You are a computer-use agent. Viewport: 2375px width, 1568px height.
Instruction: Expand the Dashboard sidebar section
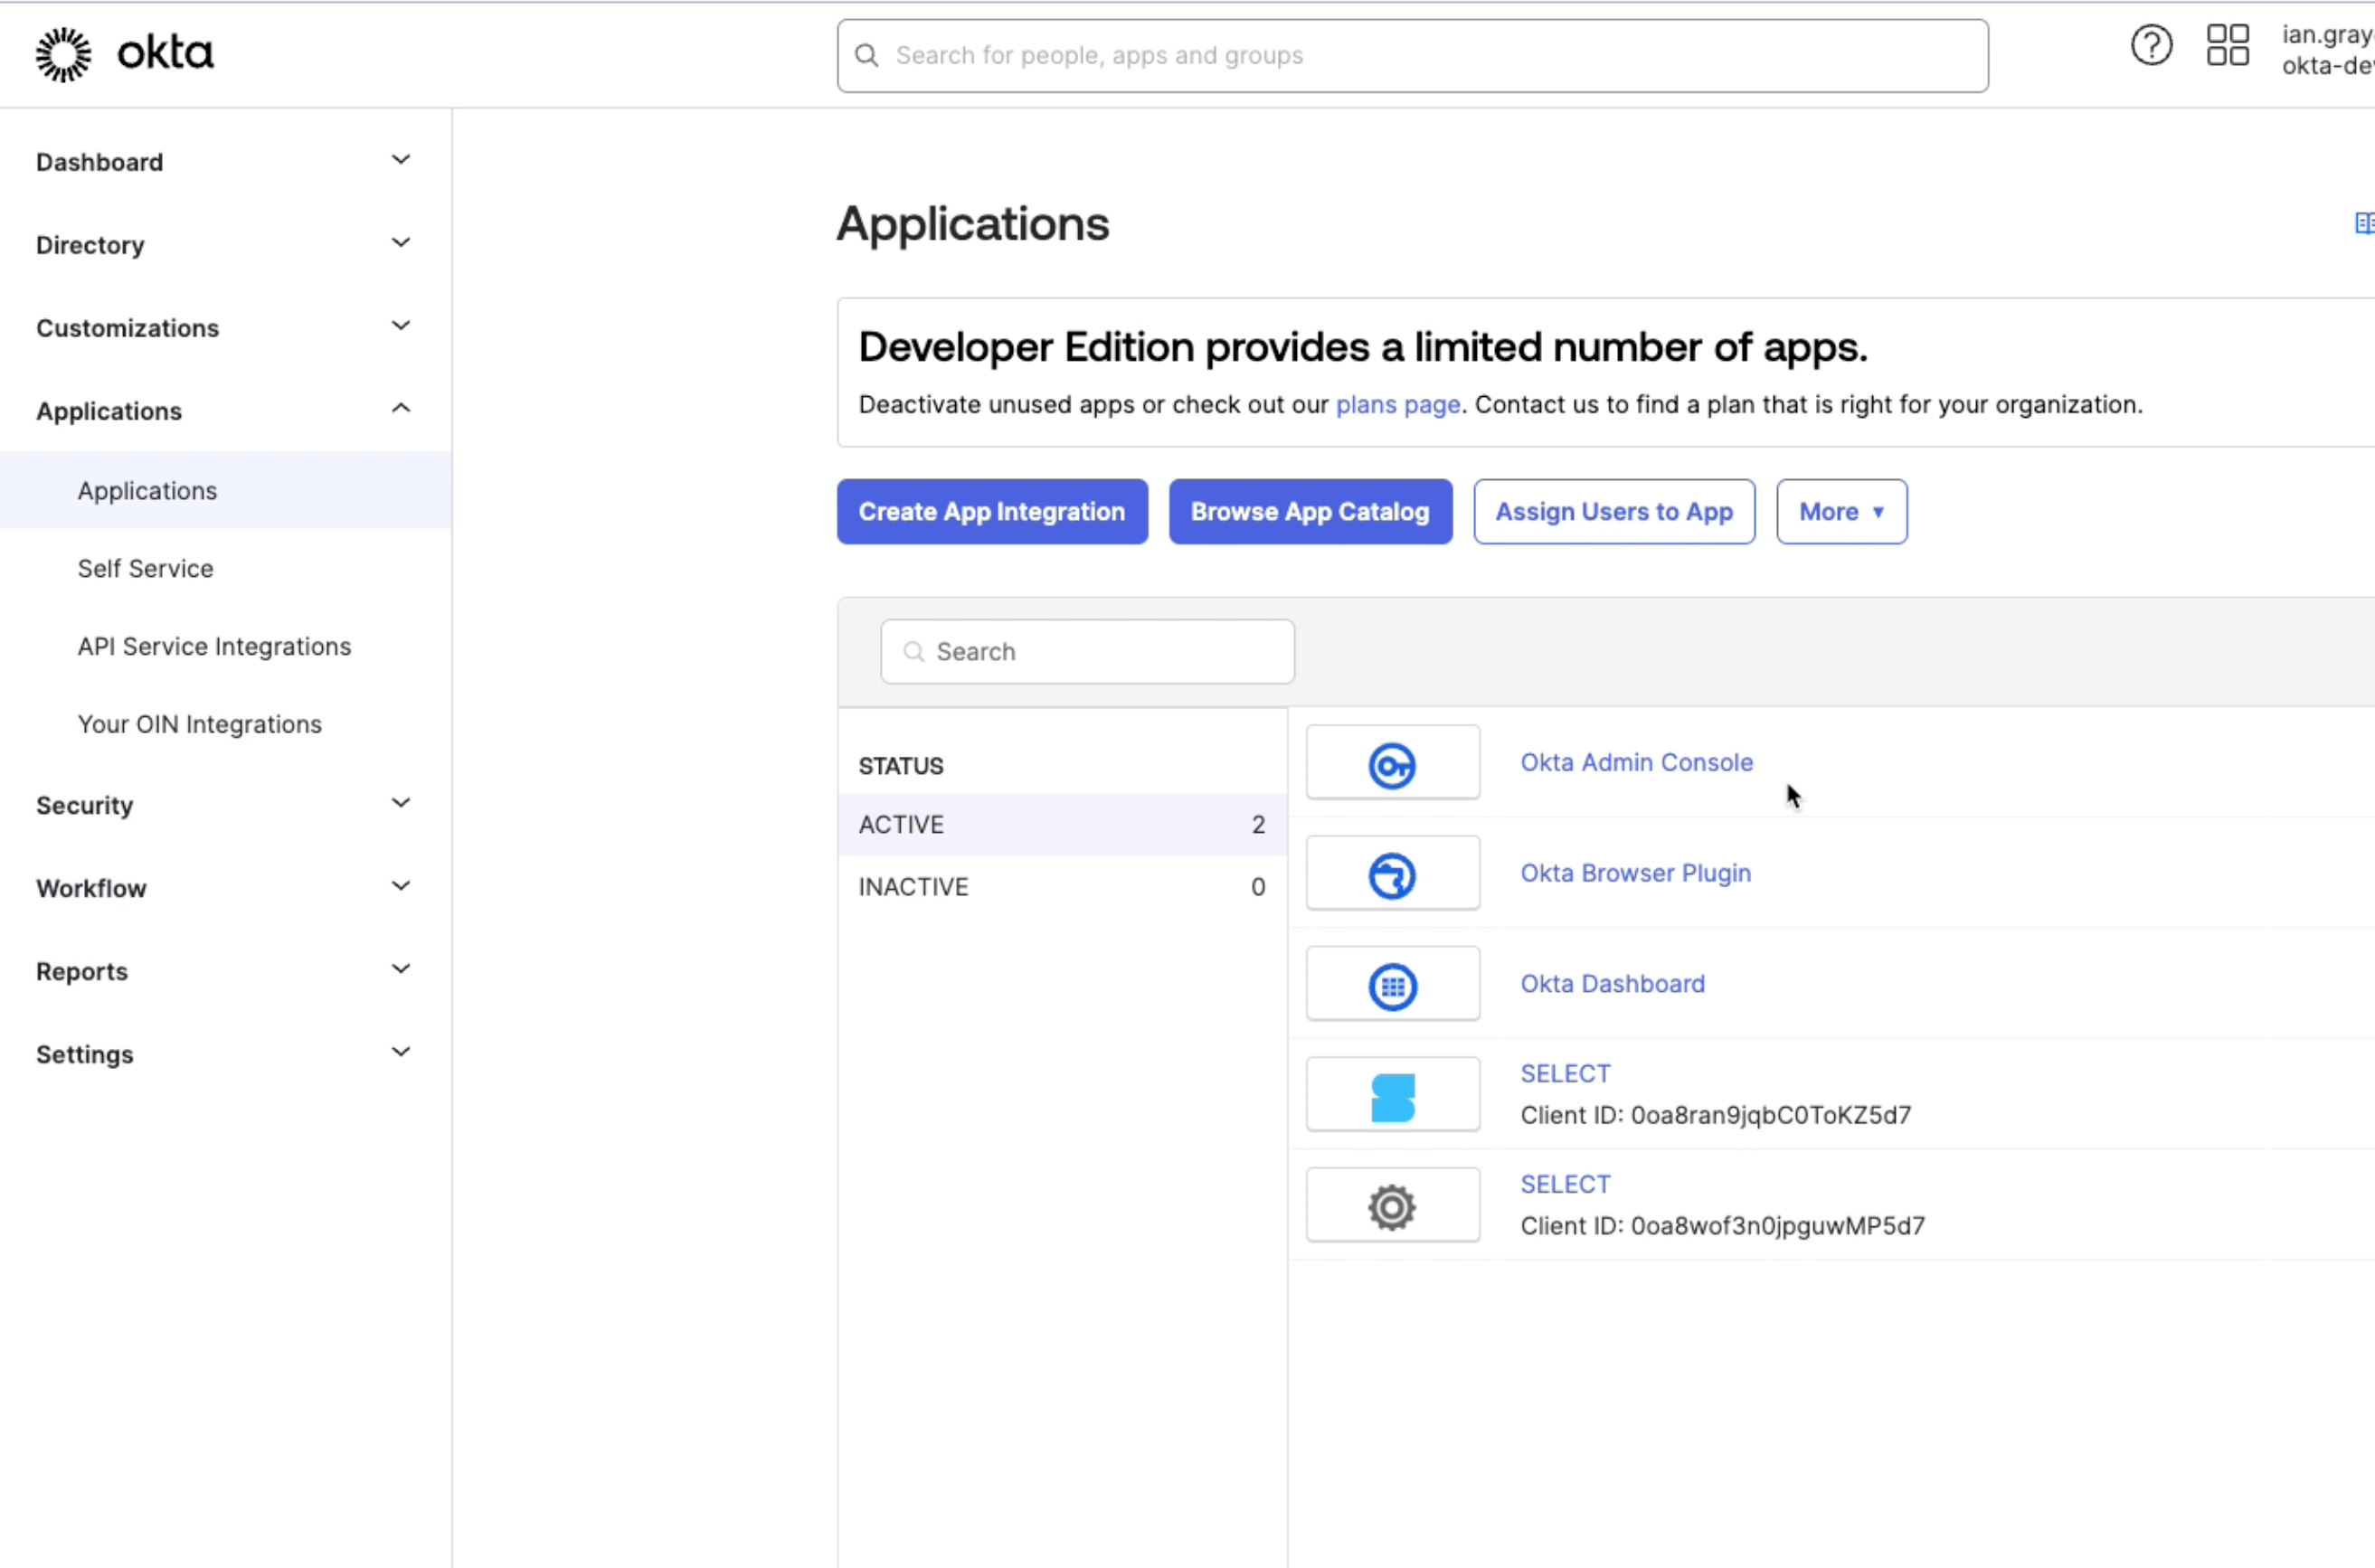tap(401, 160)
